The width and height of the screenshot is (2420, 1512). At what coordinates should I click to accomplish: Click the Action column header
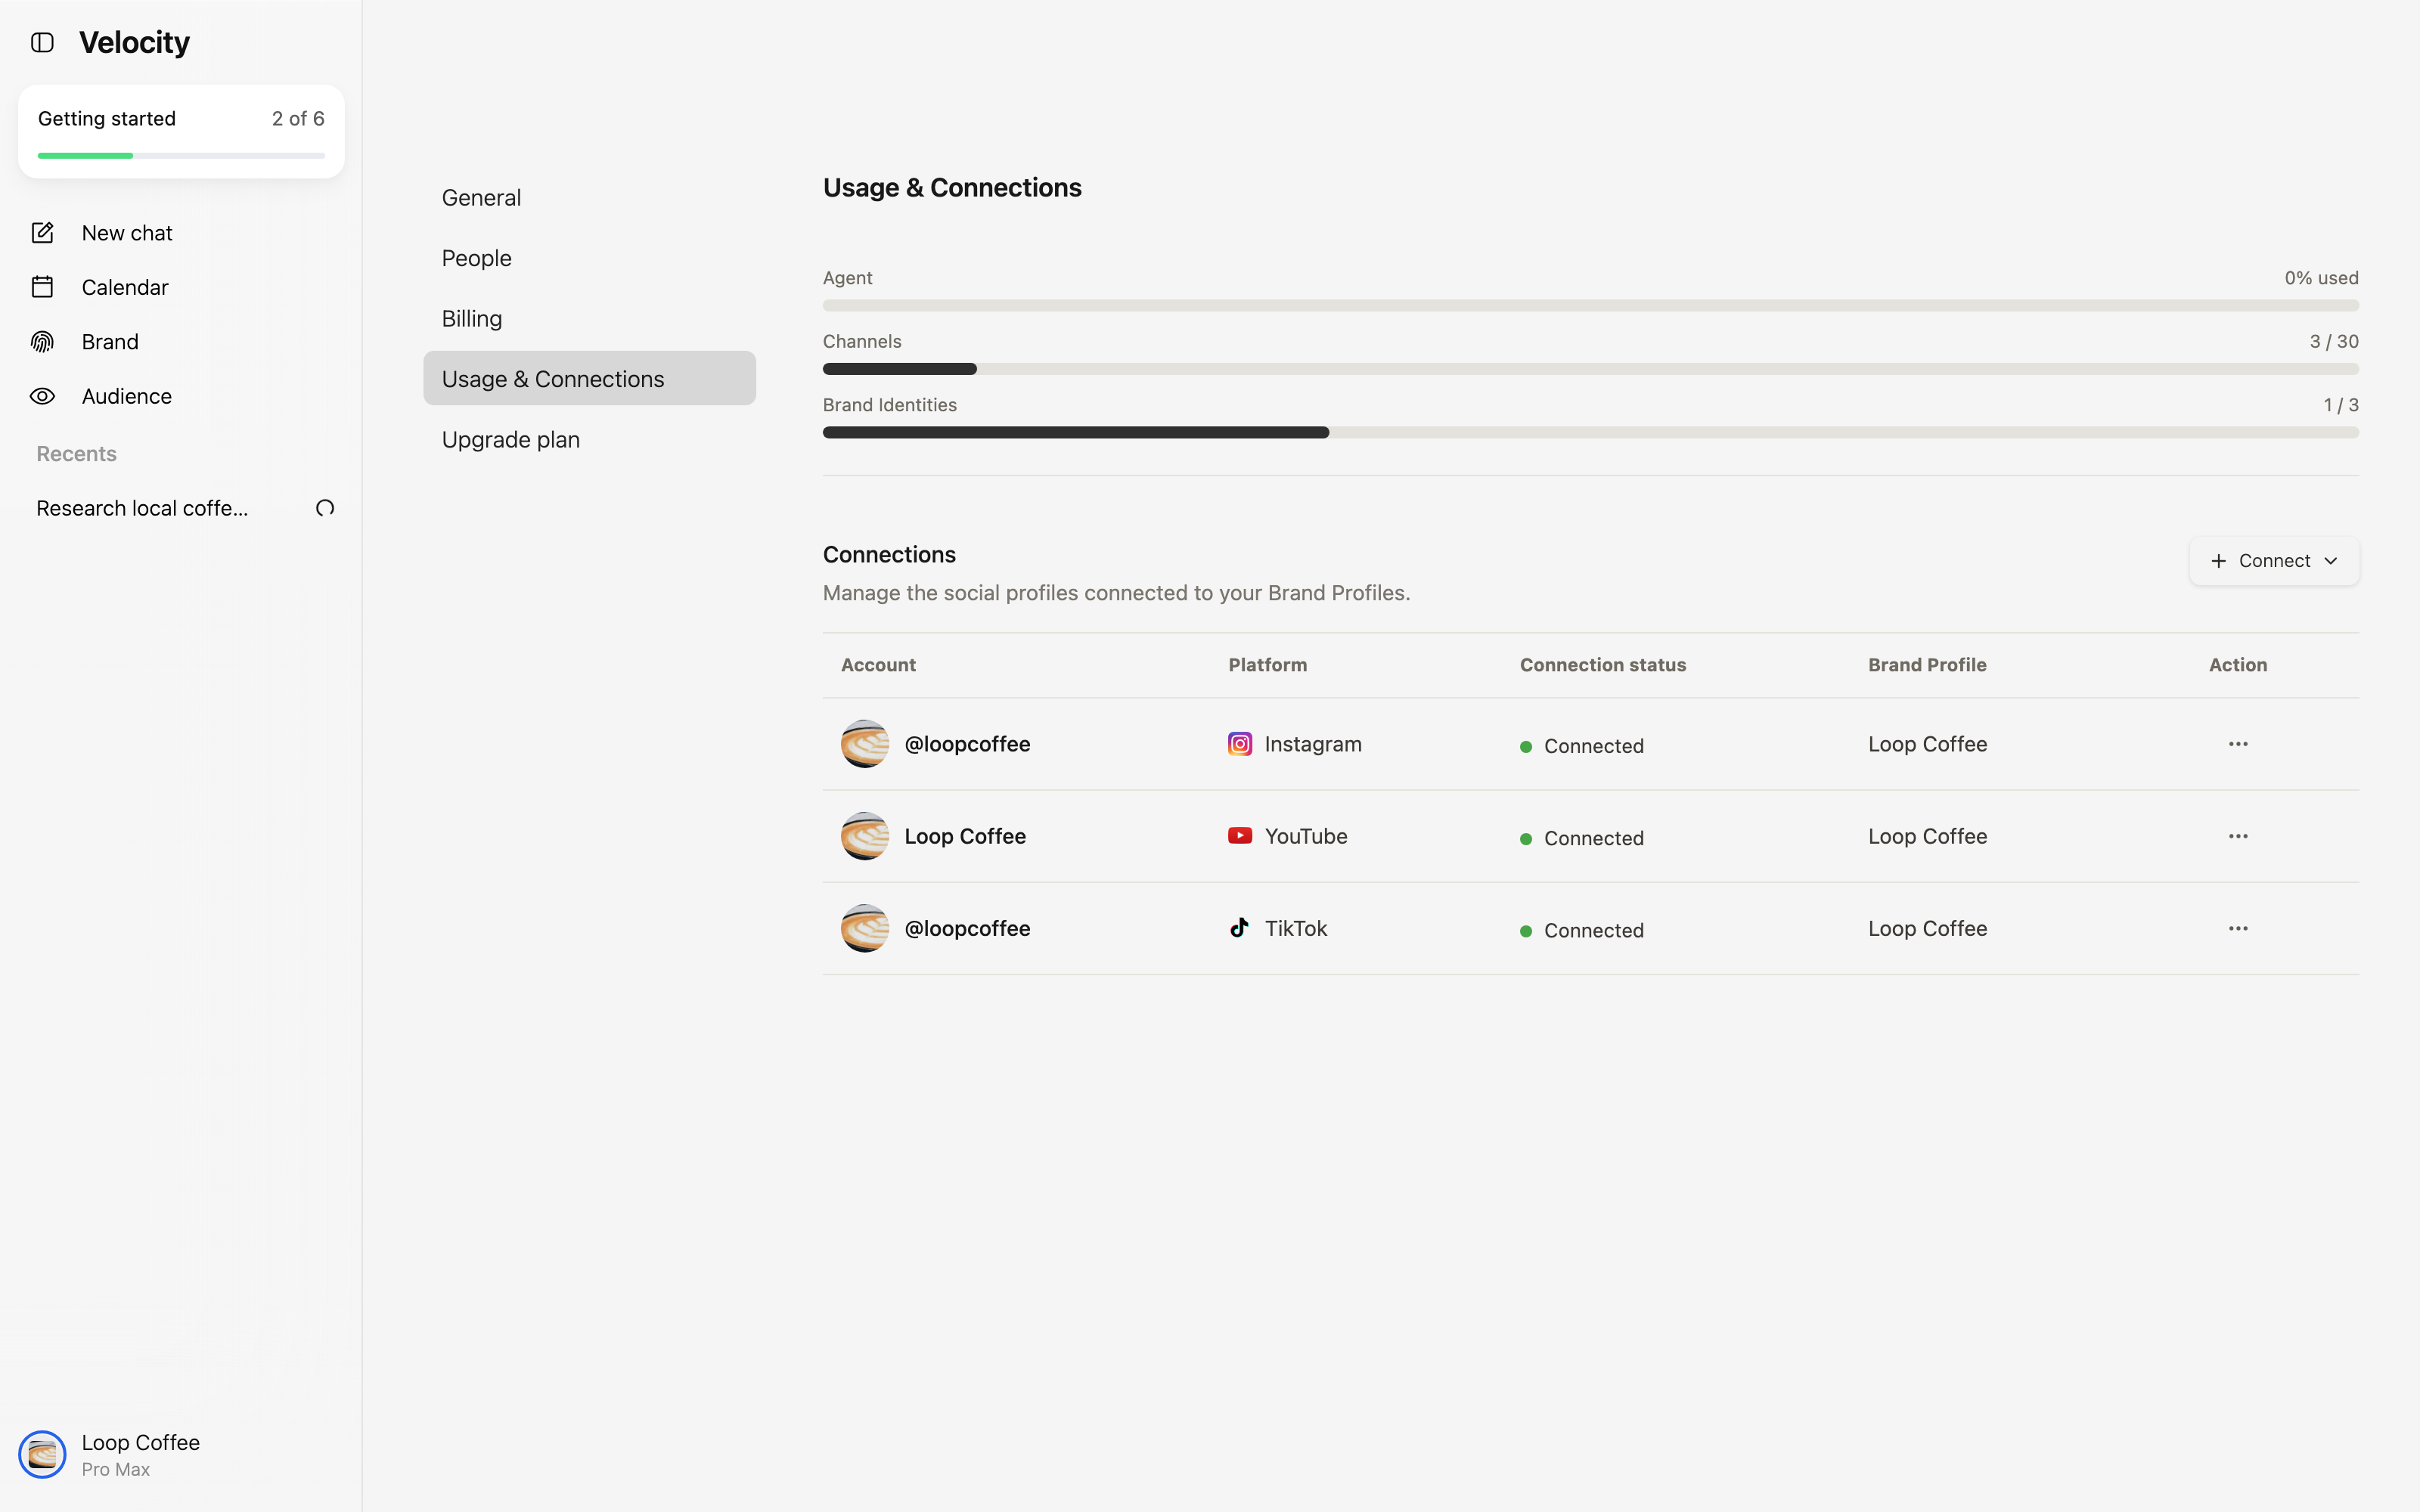click(2238, 665)
